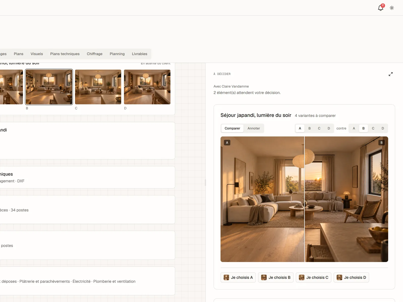Open the Livrables tab
This screenshot has height=302, width=403.
[x=140, y=54]
